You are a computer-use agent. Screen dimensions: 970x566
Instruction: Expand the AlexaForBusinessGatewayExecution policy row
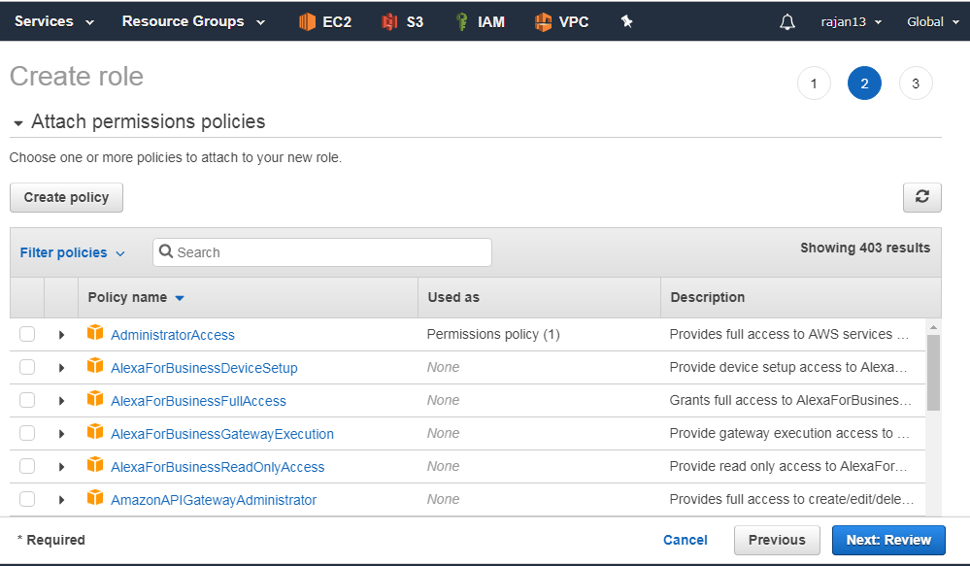61,434
